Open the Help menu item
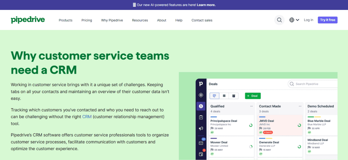Viewport: 348px width, 160px height. pyautogui.click(x=179, y=20)
